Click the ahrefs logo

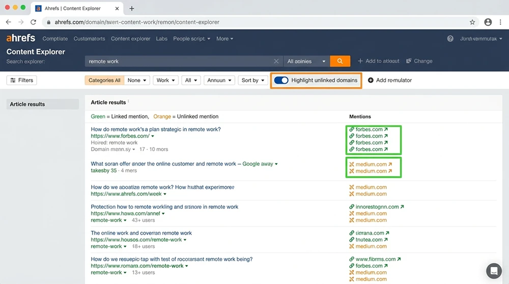(x=21, y=38)
